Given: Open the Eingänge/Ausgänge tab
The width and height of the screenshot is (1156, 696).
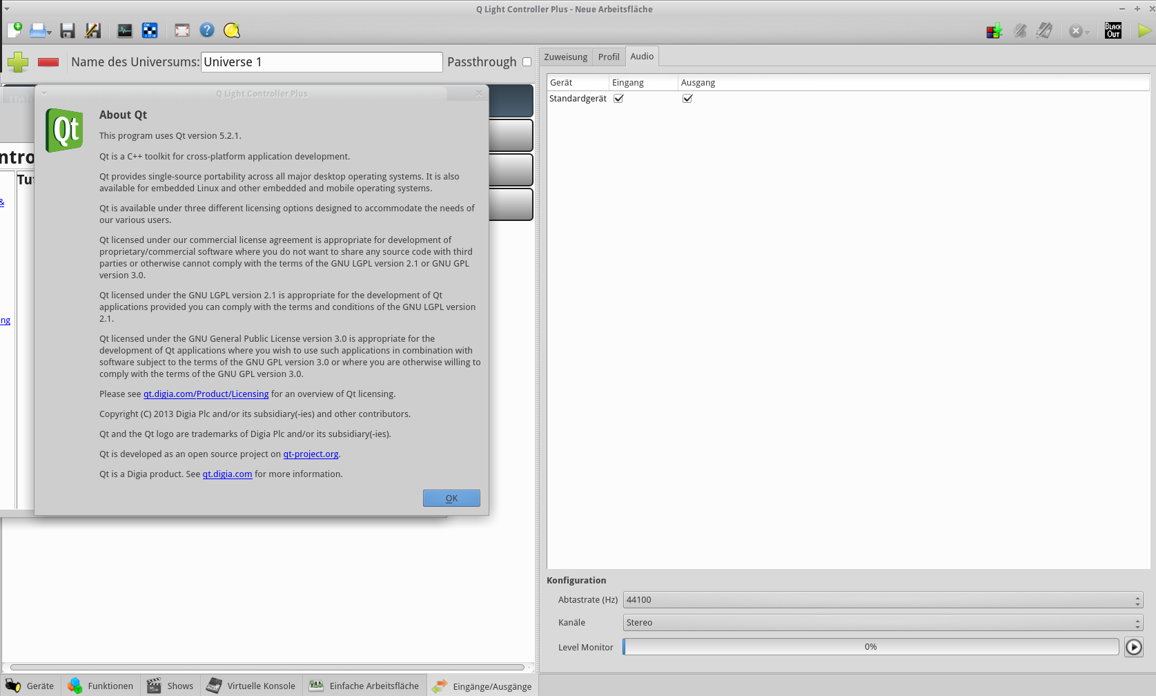Looking at the screenshot, I should coord(482,686).
